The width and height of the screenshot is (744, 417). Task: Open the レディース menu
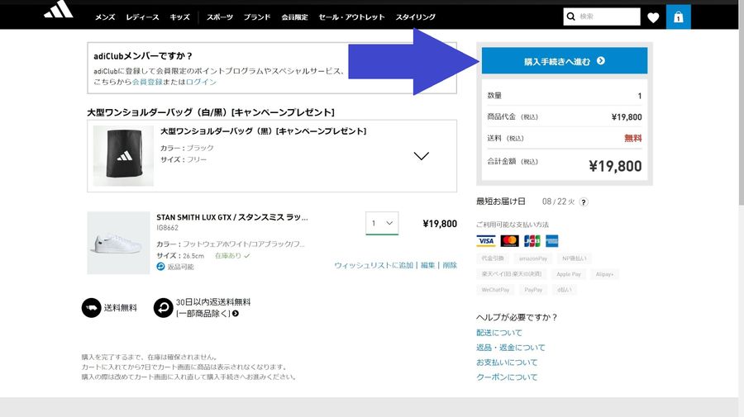pos(142,17)
